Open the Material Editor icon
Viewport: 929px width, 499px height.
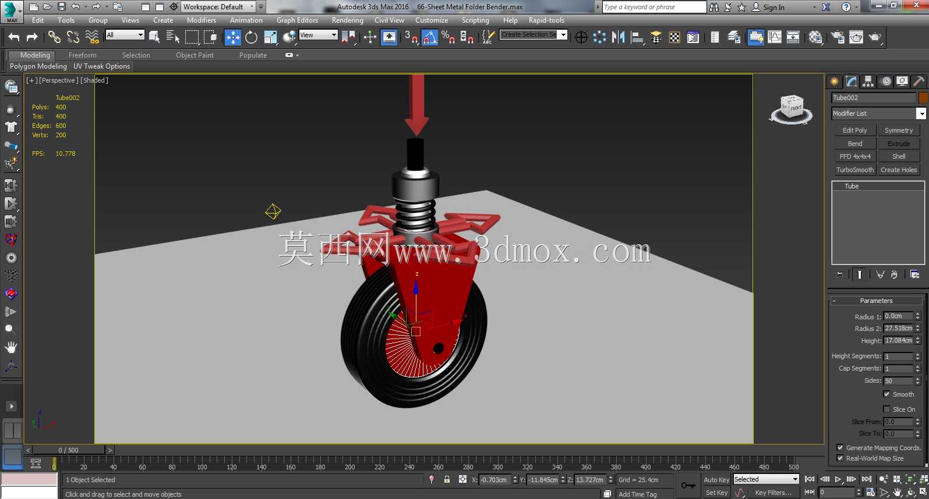[815, 37]
